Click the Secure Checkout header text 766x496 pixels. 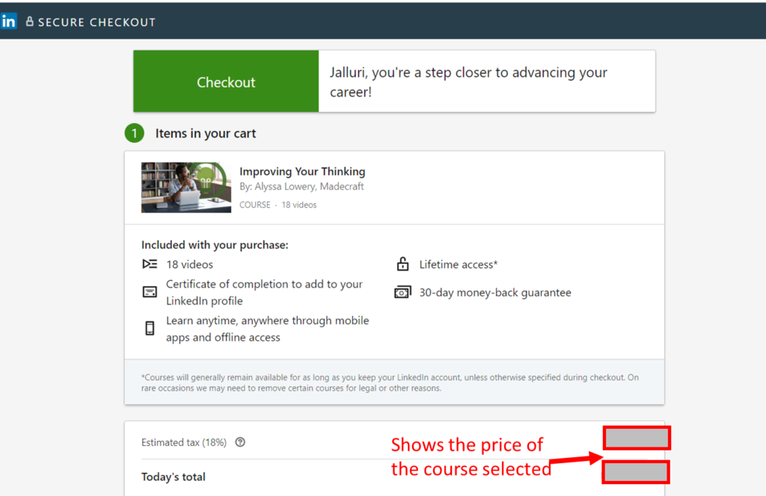pos(96,22)
